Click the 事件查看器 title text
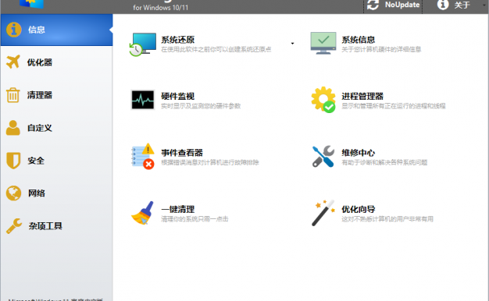This screenshot has width=489, height=301. [182, 153]
